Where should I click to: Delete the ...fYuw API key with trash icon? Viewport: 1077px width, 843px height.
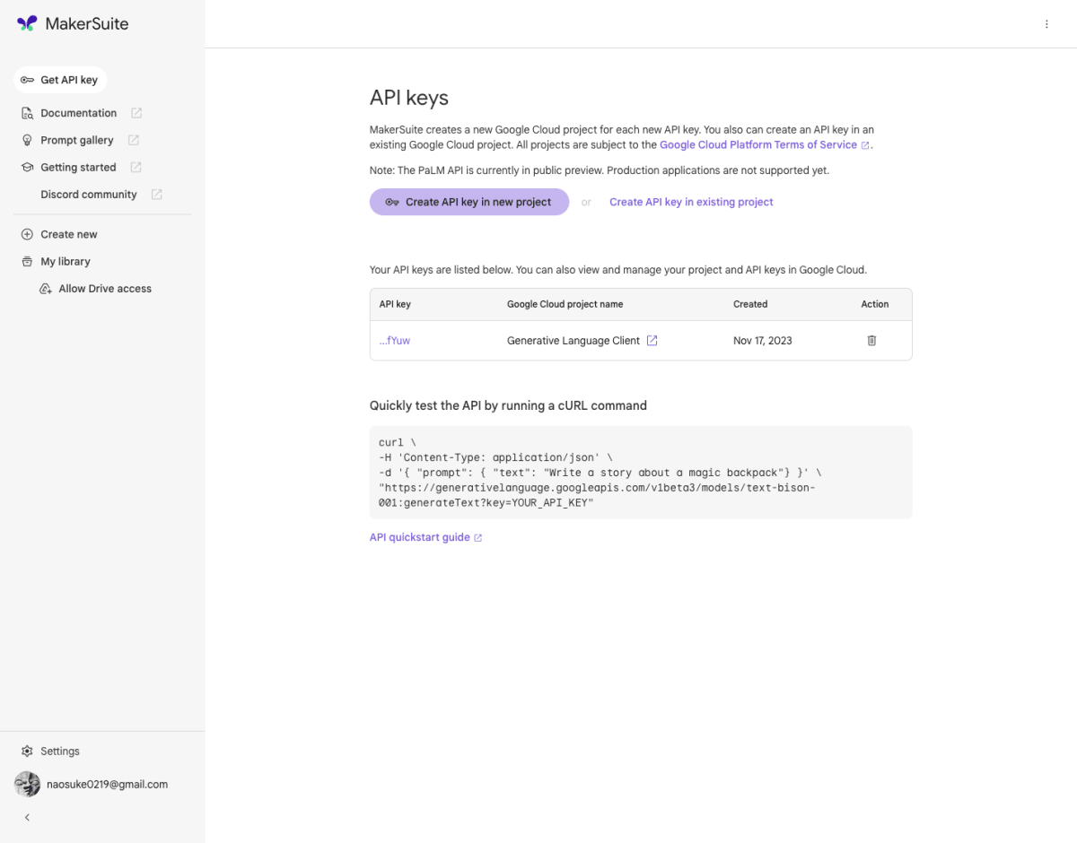[x=871, y=341]
